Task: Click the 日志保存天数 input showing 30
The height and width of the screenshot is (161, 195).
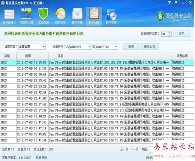Action: [x=165, y=34]
